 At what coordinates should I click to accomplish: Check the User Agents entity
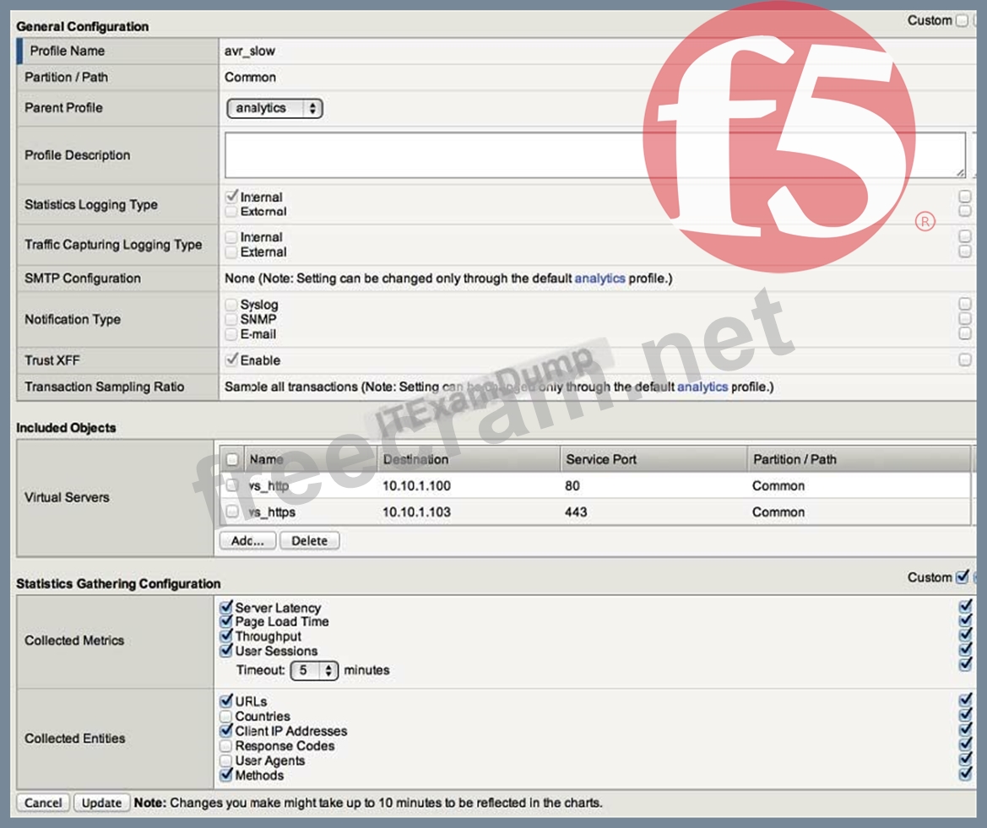pos(226,760)
